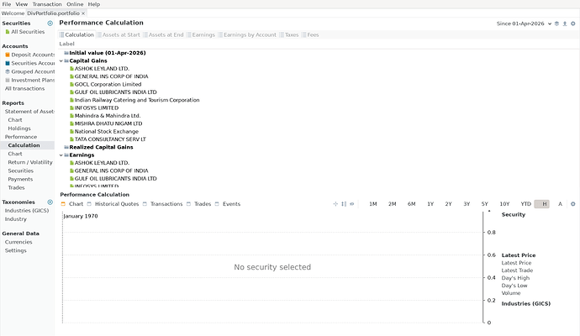Open chart configuration gear beside the A button
Image resolution: width=580 pixels, height=336 pixels.
pos(573,204)
